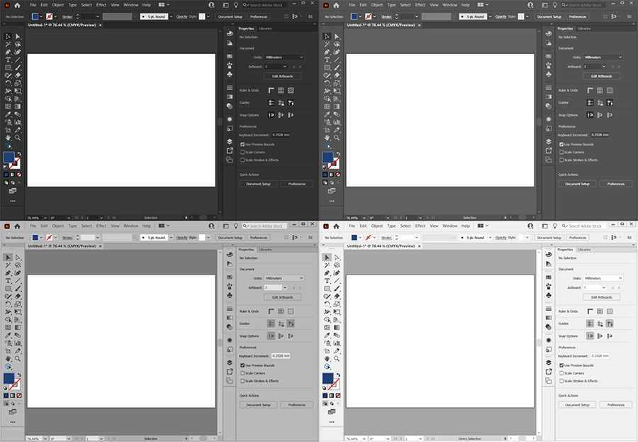Open the Effect menu in the darkest-theme menu bar

(x=101, y=4)
